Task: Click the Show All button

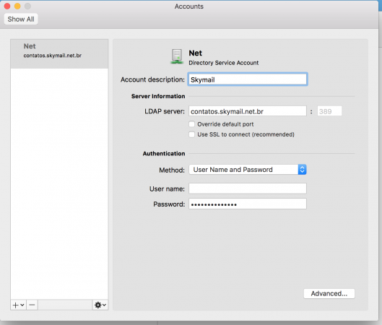Action: coord(21,19)
